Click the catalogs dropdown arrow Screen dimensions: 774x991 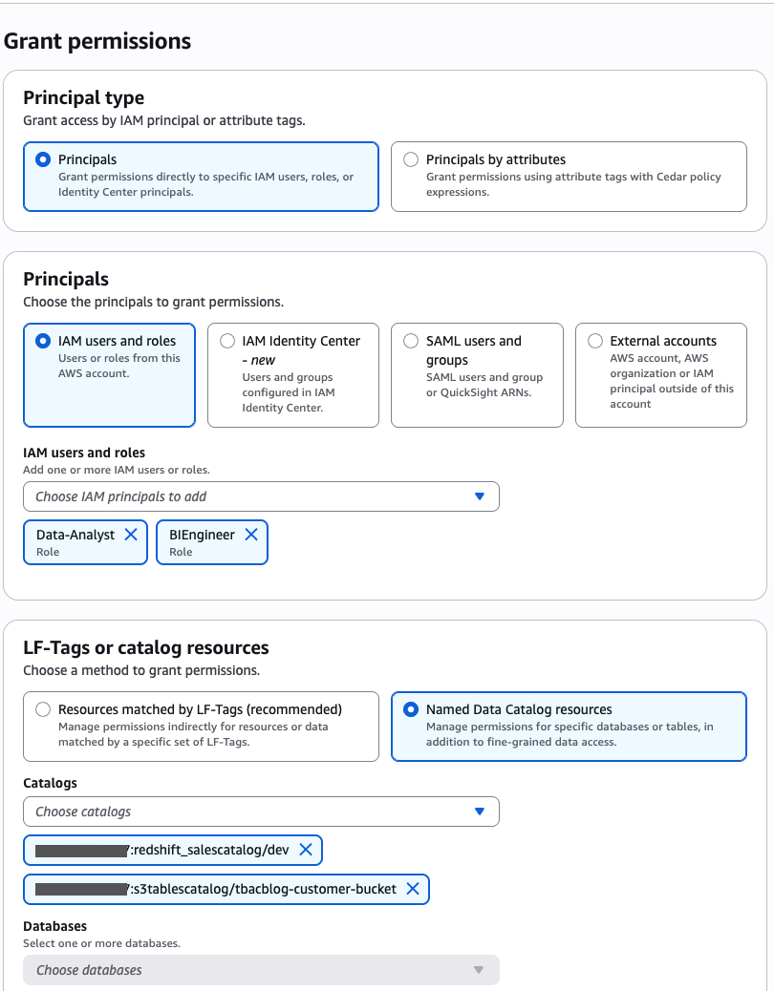pos(480,812)
